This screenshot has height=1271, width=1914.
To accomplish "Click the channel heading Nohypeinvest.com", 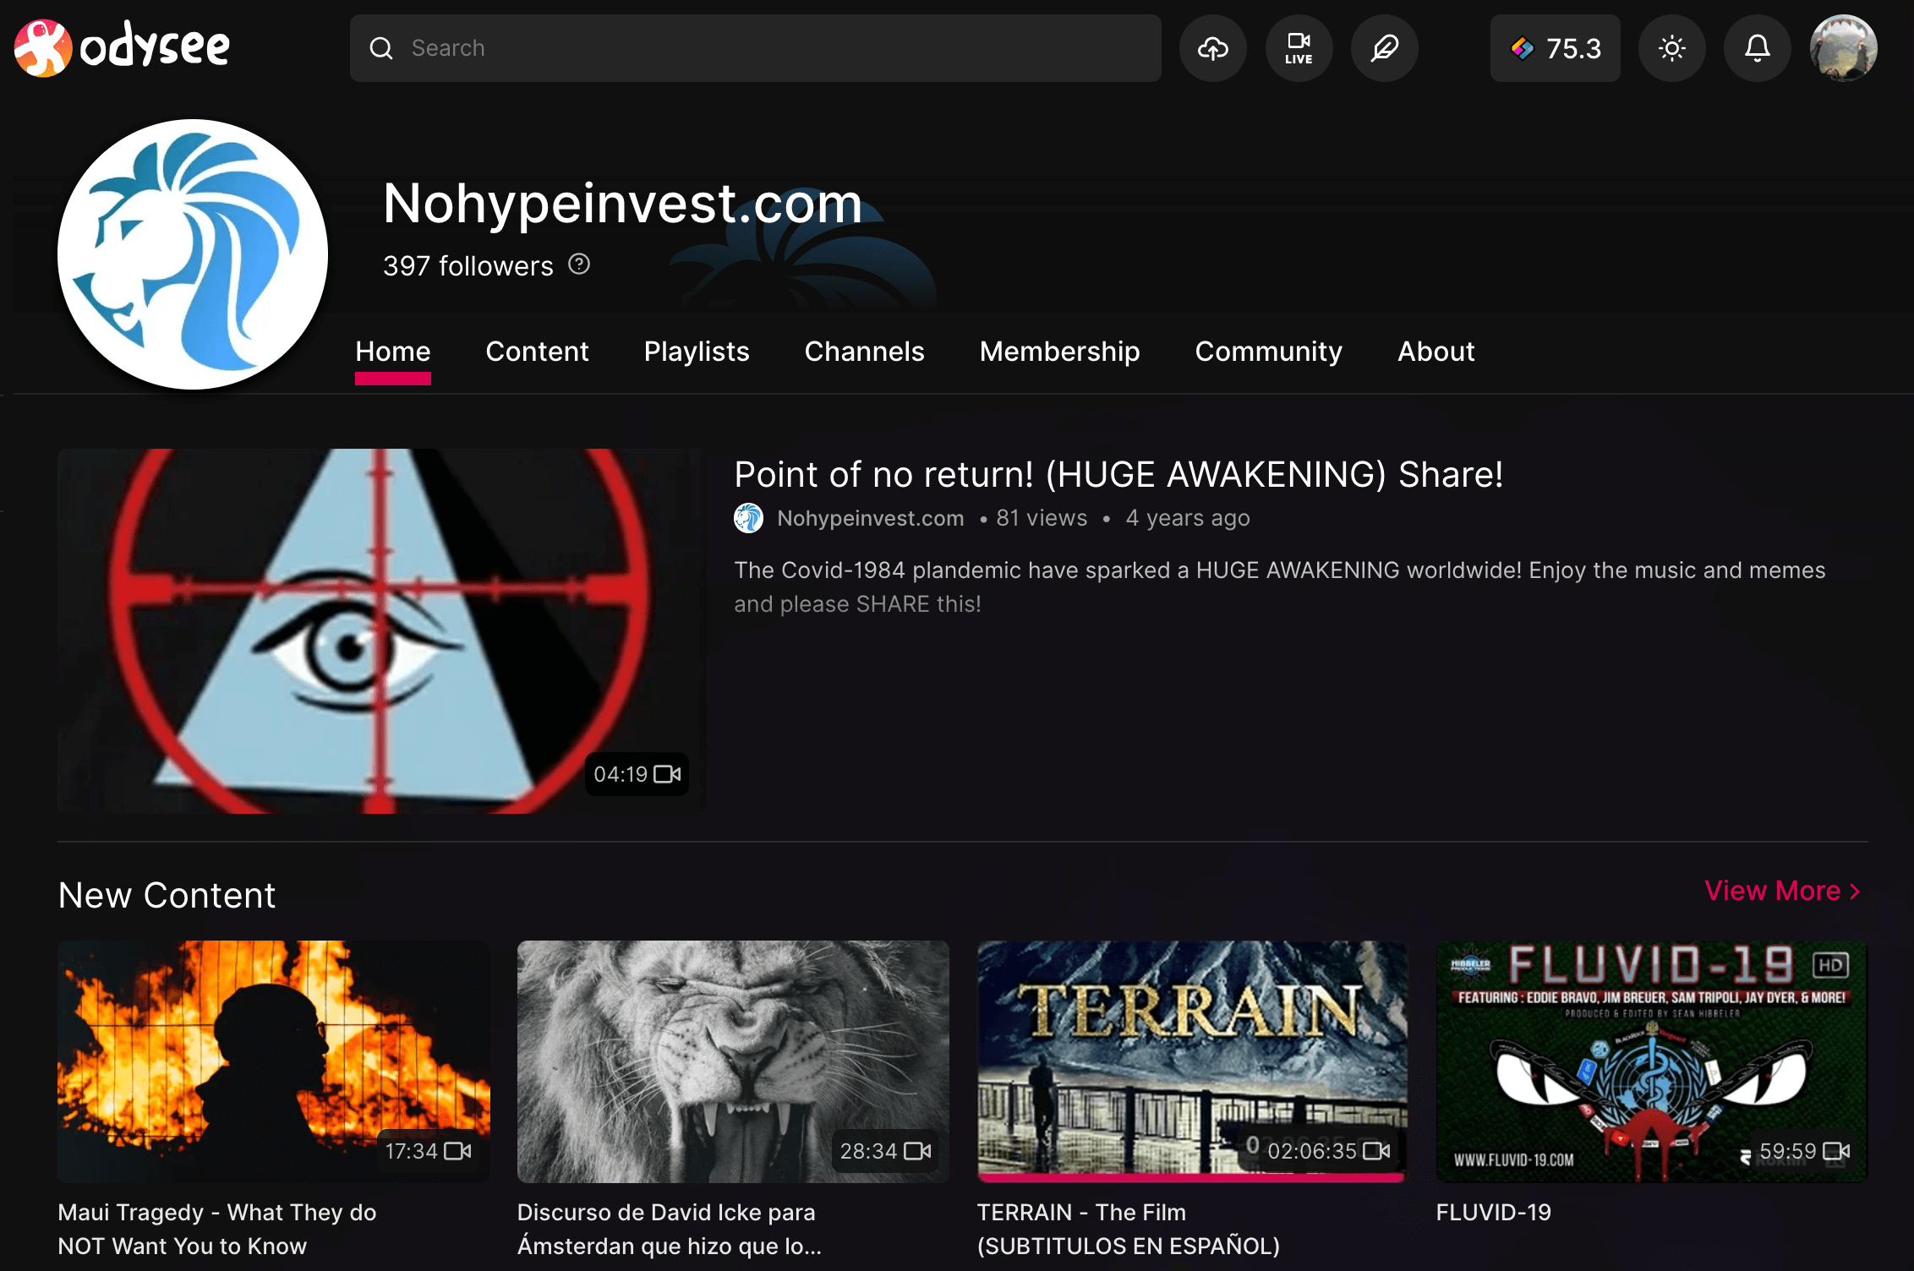I will coord(622,203).
